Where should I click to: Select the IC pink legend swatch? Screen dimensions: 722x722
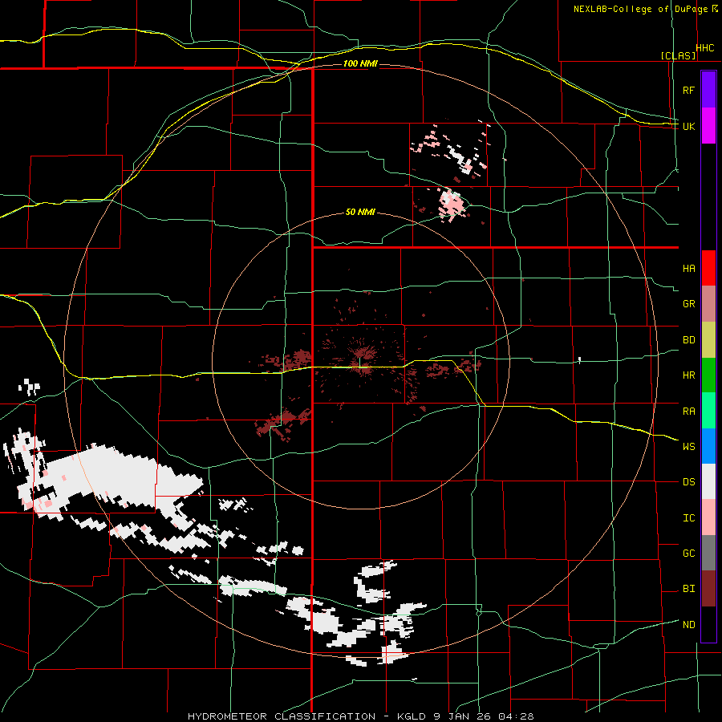coord(708,517)
